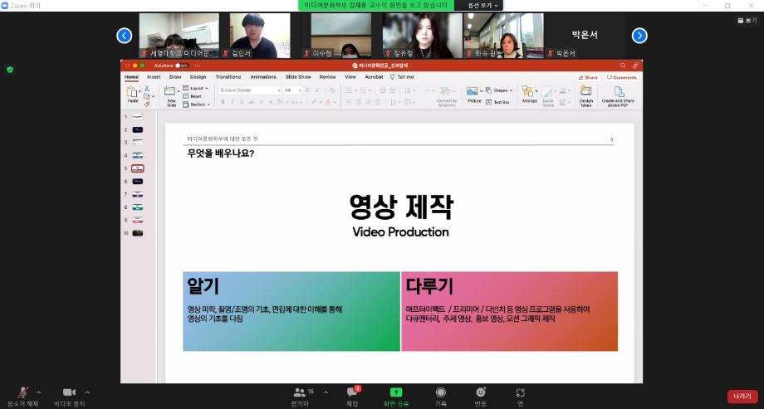Image resolution: width=764 pixels, height=409 pixels.
Task: Start recording with the record icon
Action: 441,392
